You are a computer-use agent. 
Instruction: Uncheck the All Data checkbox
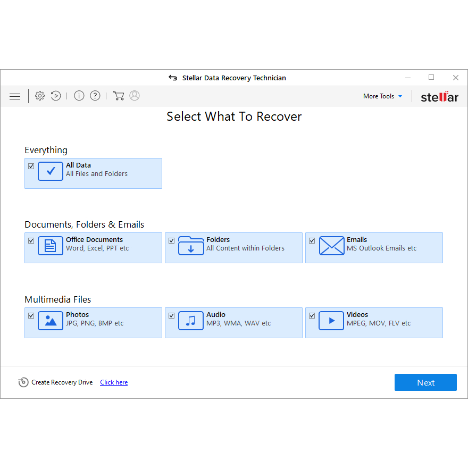point(31,166)
